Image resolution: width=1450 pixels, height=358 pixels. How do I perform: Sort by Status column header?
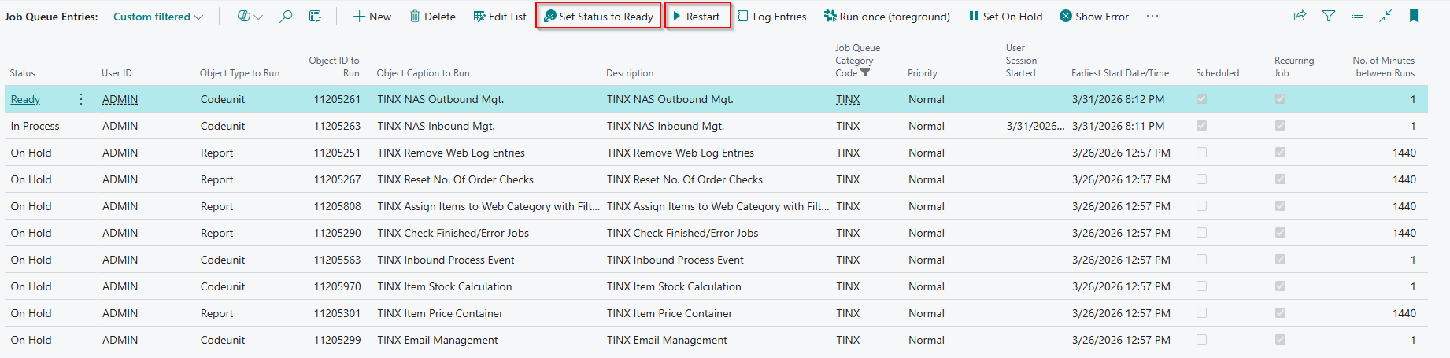click(x=22, y=73)
